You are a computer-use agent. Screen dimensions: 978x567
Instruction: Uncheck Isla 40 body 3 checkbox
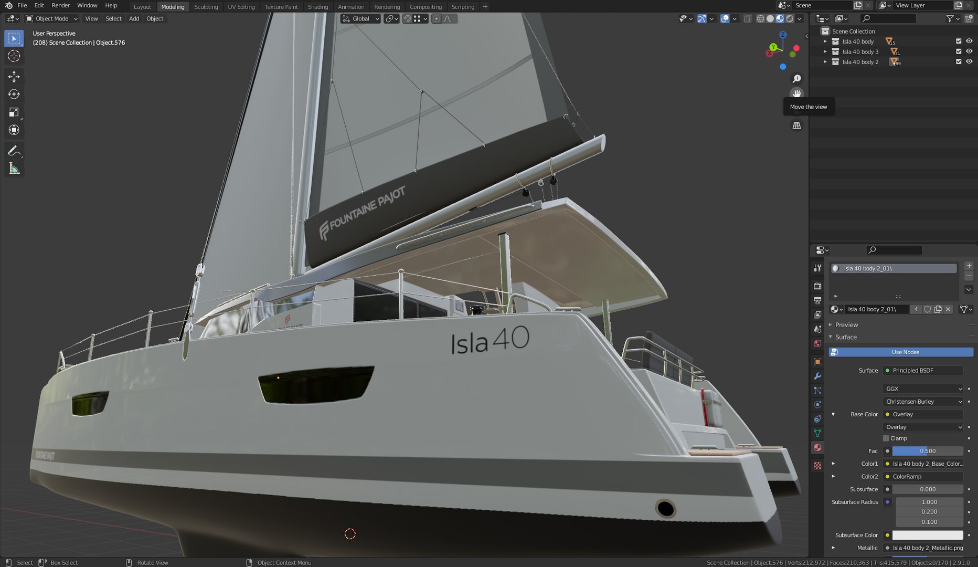point(959,51)
